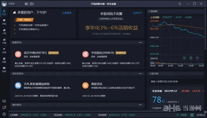Reset the index chart with circular refresh icon

click(x=191, y=58)
